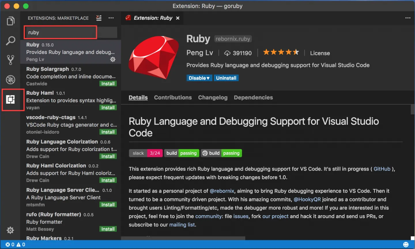Open the Manage gear in activity bar

[10, 230]
